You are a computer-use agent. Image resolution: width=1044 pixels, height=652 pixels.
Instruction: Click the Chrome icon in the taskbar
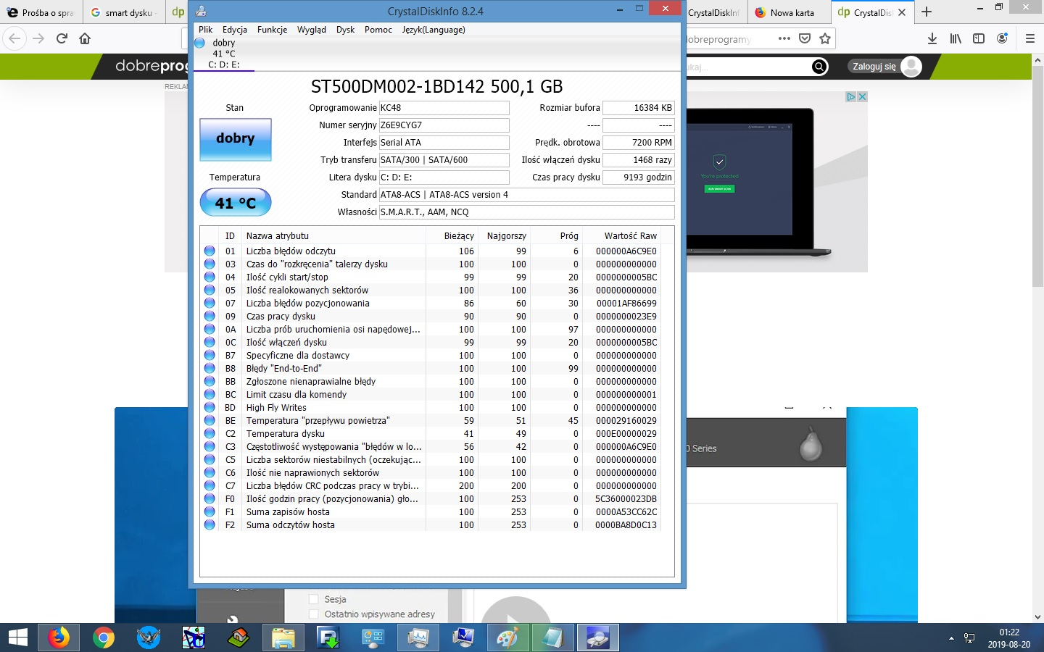coord(104,638)
